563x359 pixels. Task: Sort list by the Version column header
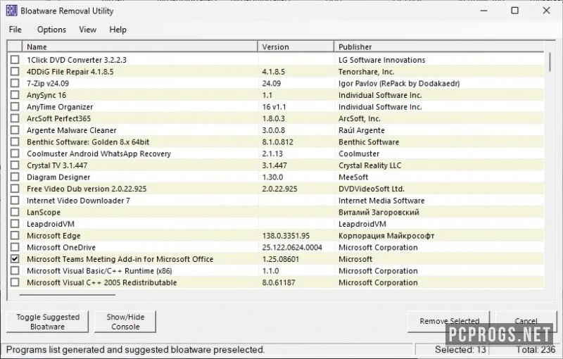296,46
